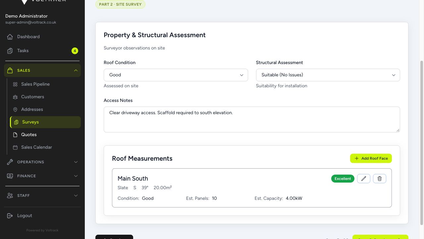The width and height of the screenshot is (424, 239).
Task: Click the super-admin@voltrack.co.uk email text
Action: click(x=31, y=22)
